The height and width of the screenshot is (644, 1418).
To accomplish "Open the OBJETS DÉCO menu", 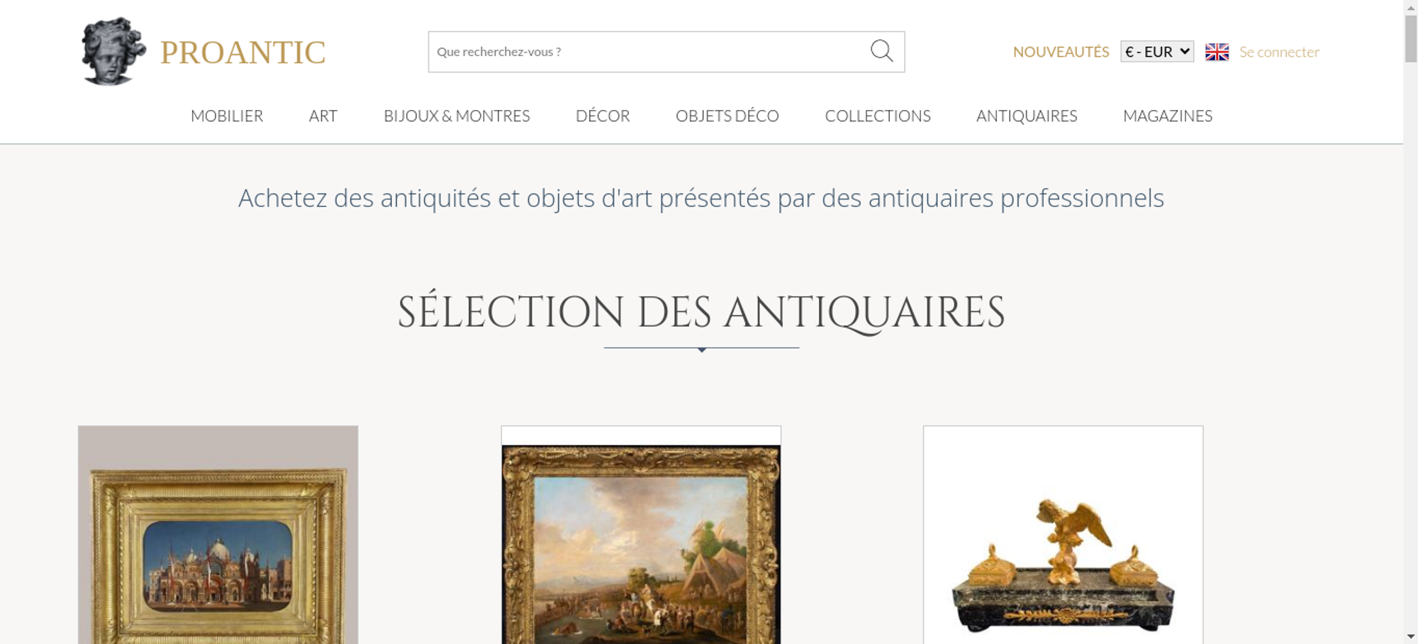I will click(727, 116).
